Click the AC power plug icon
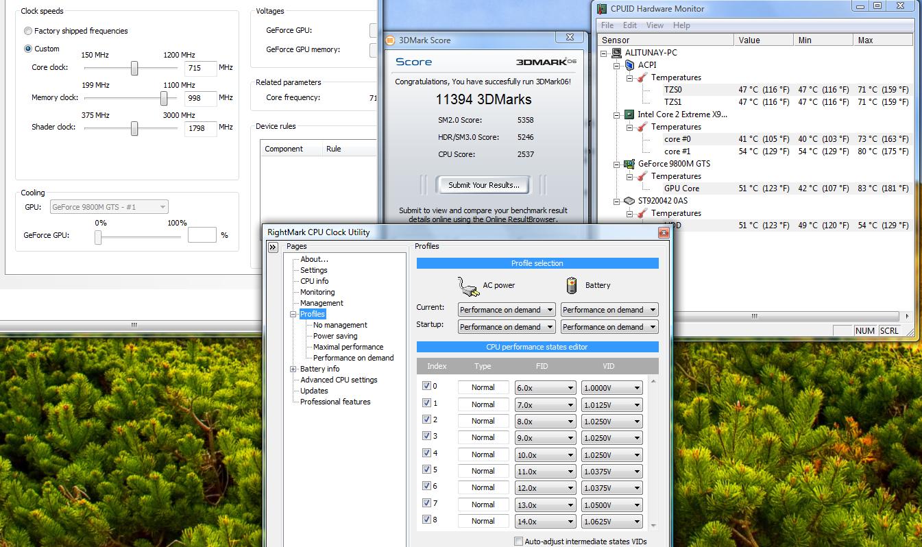The height and width of the screenshot is (547, 922). (469, 286)
